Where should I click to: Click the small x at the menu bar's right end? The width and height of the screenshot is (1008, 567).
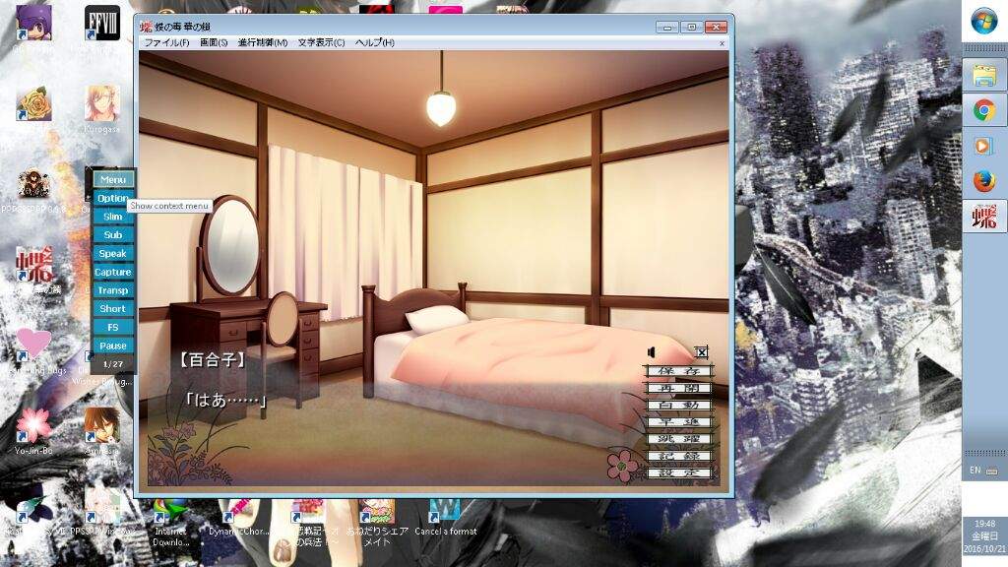point(722,43)
